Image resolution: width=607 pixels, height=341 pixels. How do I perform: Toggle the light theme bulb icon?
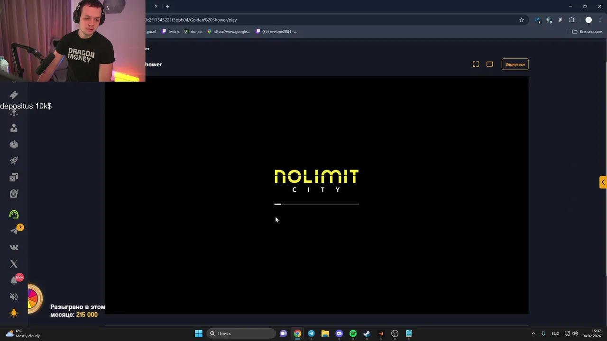click(x=14, y=313)
